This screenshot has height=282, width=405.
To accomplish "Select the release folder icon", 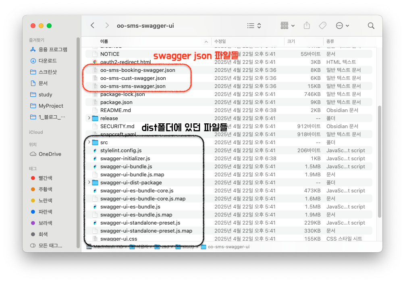I will [x=95, y=118].
